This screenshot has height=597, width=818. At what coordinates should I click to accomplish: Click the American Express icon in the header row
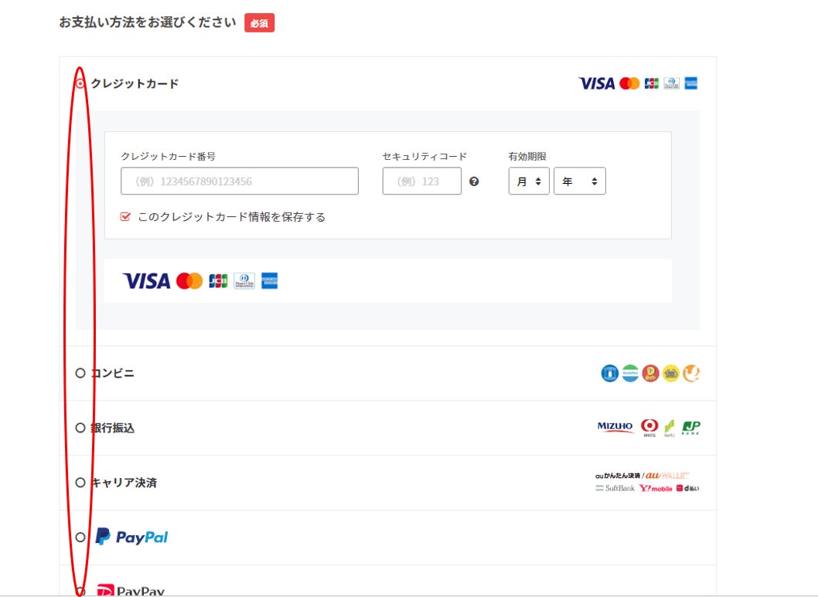click(x=691, y=83)
